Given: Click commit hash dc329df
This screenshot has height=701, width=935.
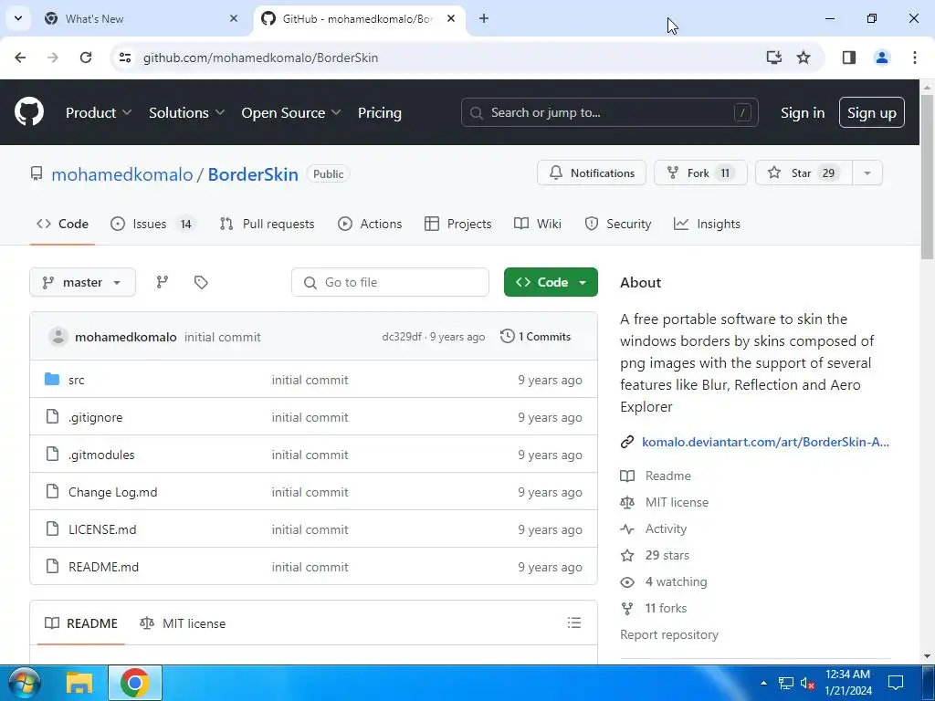Looking at the screenshot, I should (x=402, y=337).
